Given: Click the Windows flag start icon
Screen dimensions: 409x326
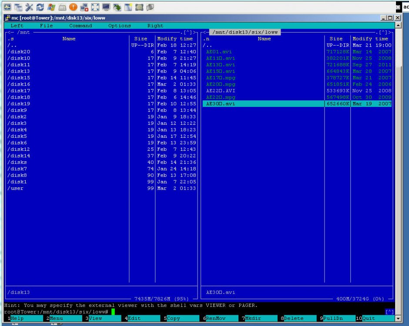Looking at the screenshot, I should 51,7.
